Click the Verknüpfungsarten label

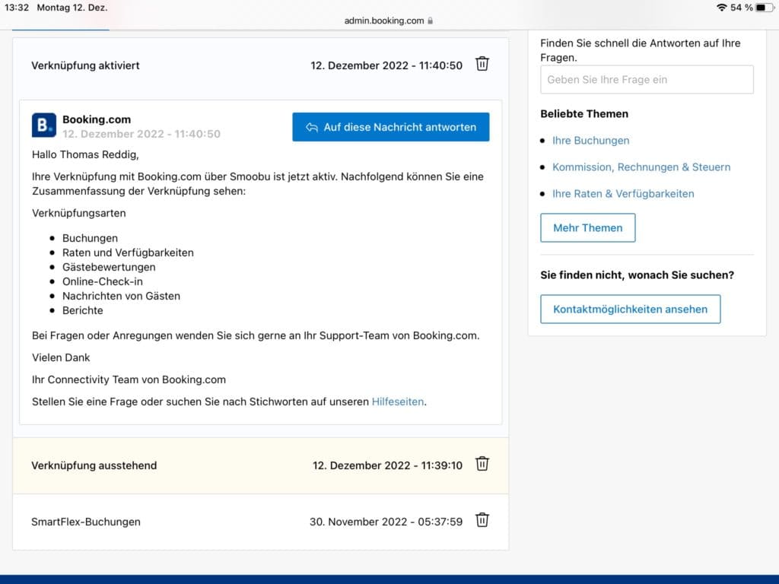click(x=78, y=214)
